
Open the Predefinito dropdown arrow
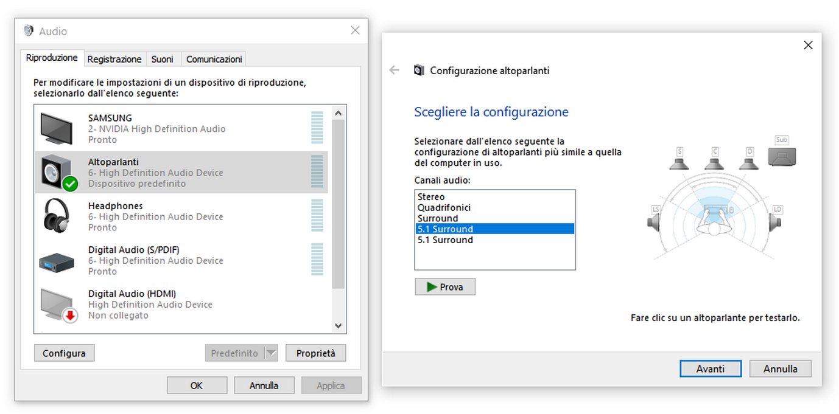tap(272, 353)
